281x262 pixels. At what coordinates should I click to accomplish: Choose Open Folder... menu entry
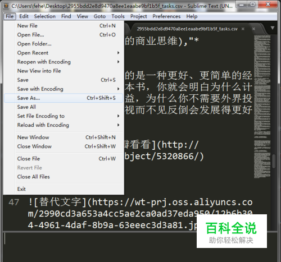[x=64, y=44]
